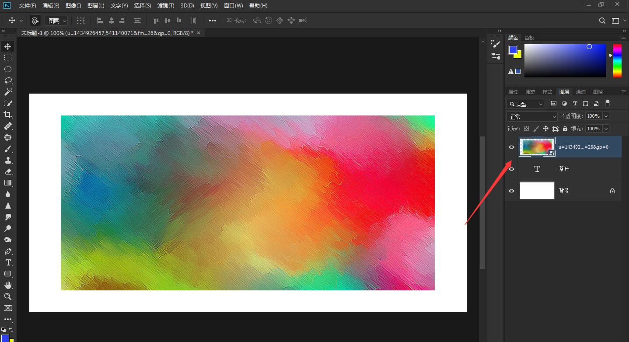The height and width of the screenshot is (342, 629).
Task: Select the Magic Wand tool
Action: (x=8, y=92)
